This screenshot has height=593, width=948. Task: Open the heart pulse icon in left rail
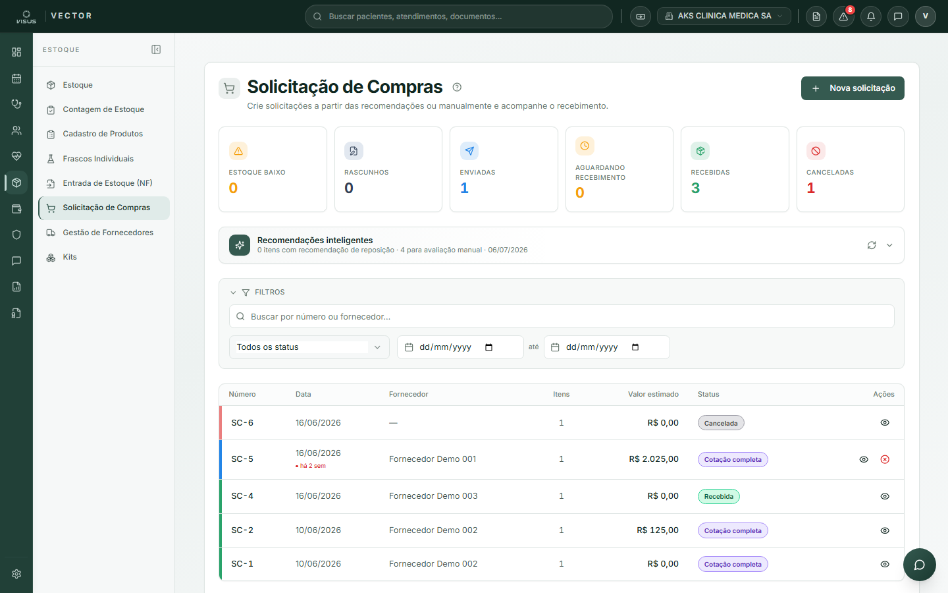pyautogui.click(x=16, y=156)
